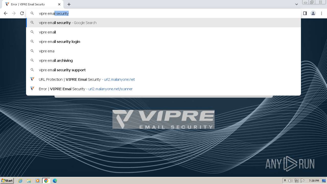
Task: Open File Explorer from the taskbar
Action: point(29,181)
